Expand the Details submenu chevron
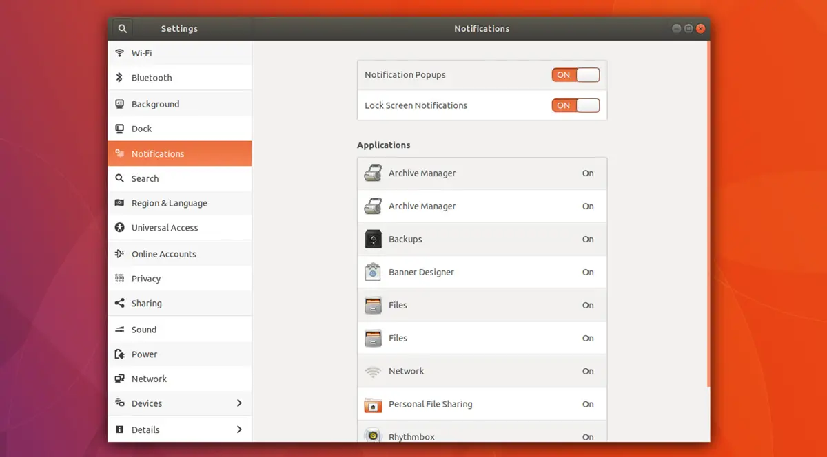827x457 pixels. coord(239,429)
